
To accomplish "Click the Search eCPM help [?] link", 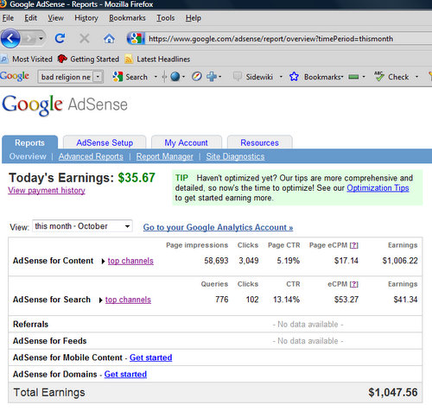I will point(354,284).
